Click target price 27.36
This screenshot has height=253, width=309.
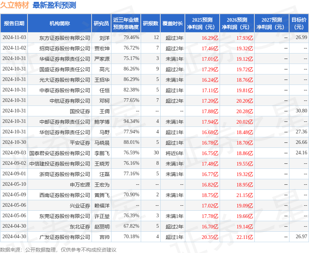click(x=301, y=132)
